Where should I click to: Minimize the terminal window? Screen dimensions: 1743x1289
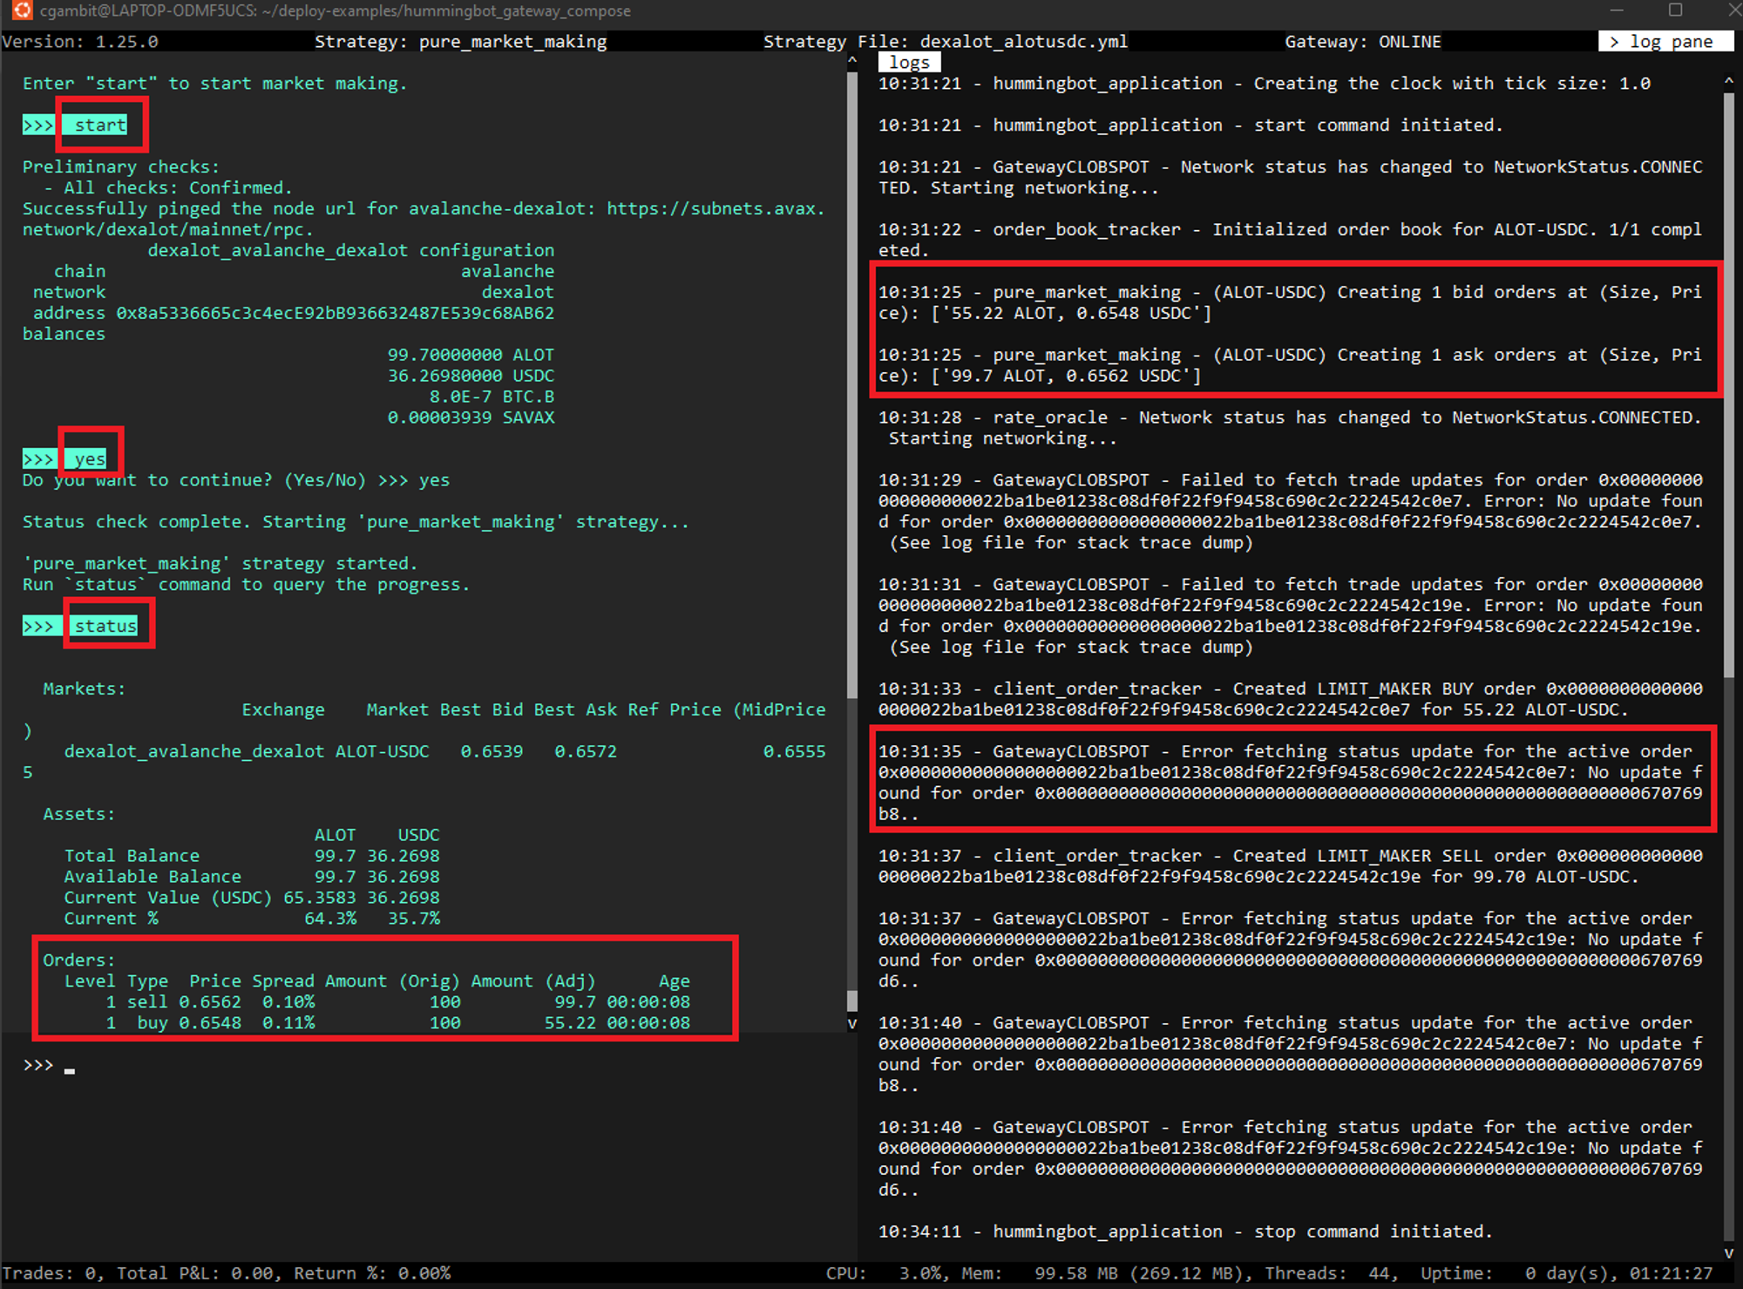tap(1617, 10)
